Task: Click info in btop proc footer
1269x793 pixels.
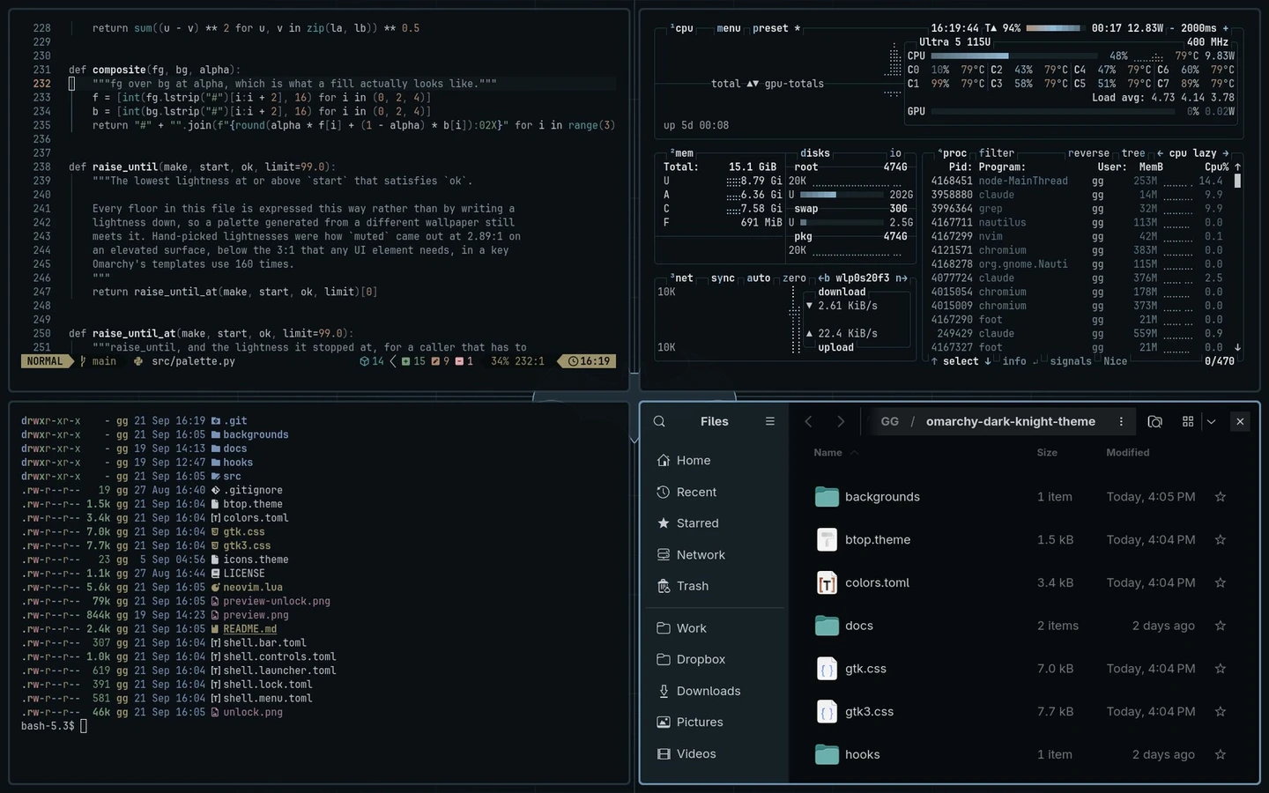Action: [1014, 361]
